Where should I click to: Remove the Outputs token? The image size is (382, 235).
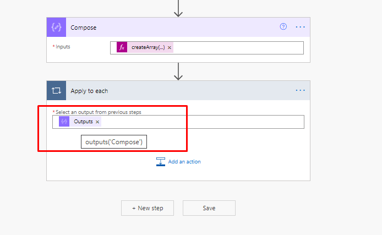point(97,122)
